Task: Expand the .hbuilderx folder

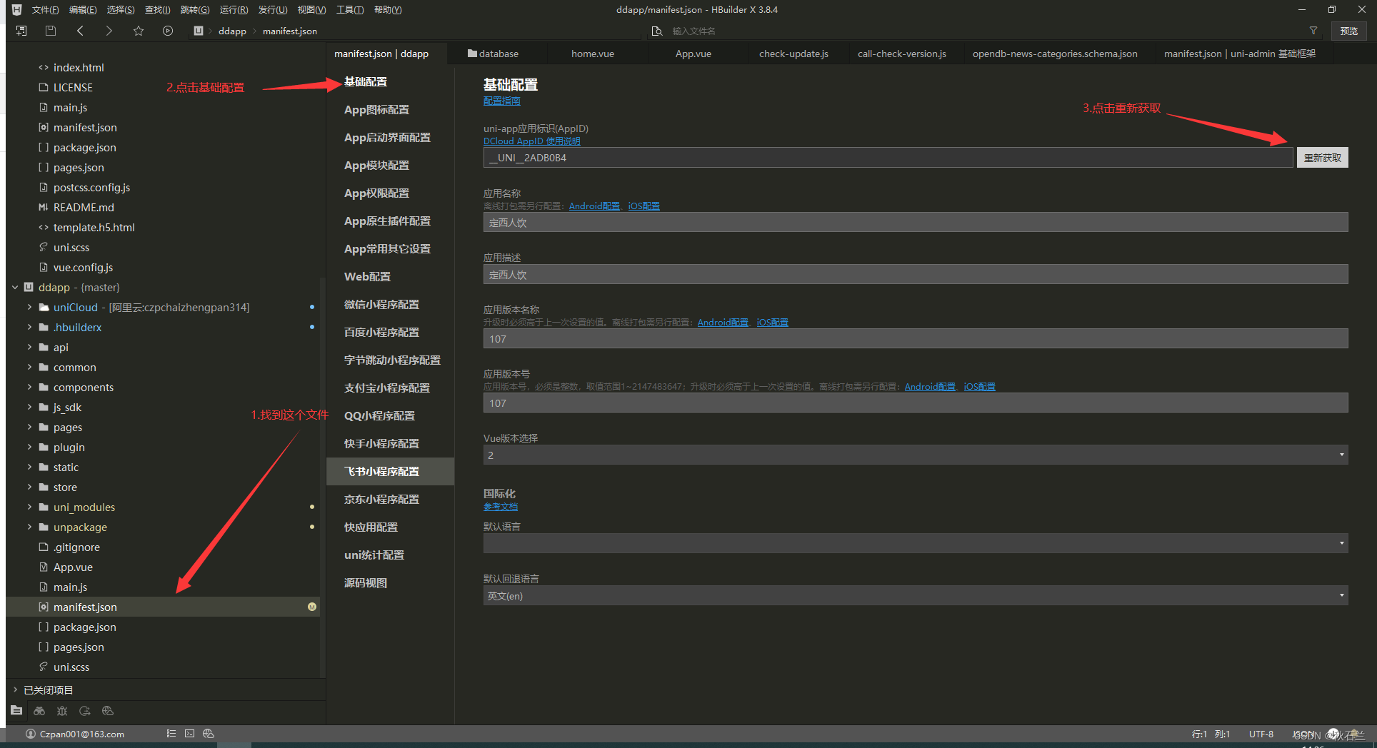Action: point(29,327)
